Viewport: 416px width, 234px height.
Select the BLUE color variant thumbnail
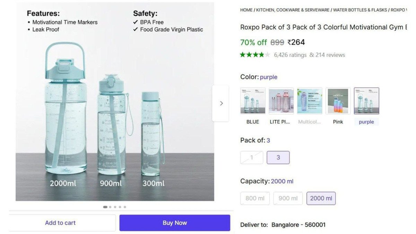pyautogui.click(x=252, y=101)
